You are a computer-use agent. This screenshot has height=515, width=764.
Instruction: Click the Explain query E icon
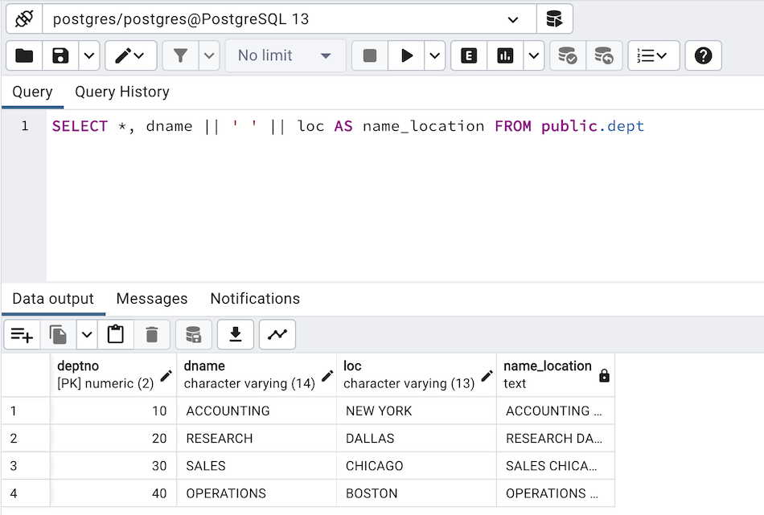pyautogui.click(x=469, y=55)
